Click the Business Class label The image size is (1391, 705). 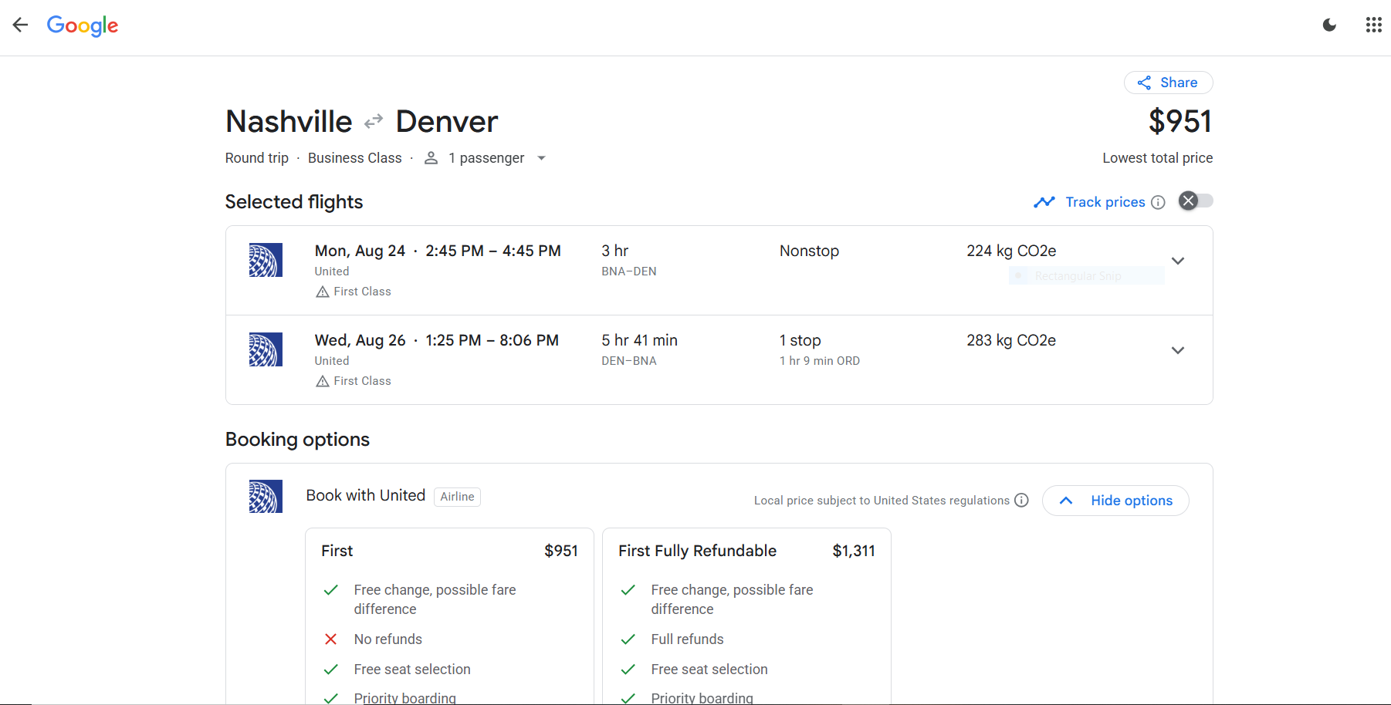pyautogui.click(x=355, y=158)
